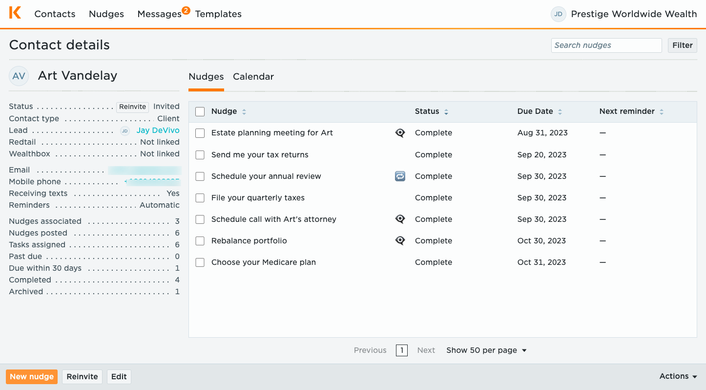706x390 pixels.
Task: Open the Filter options for nudges
Action: click(x=682, y=45)
